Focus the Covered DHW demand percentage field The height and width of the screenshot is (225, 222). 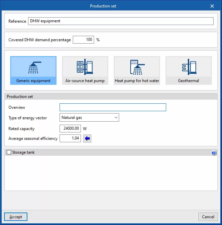[x=83, y=40]
